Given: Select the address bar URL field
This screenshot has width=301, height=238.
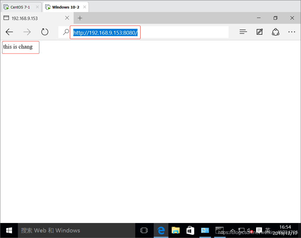Looking at the screenshot, I should [x=143, y=32].
